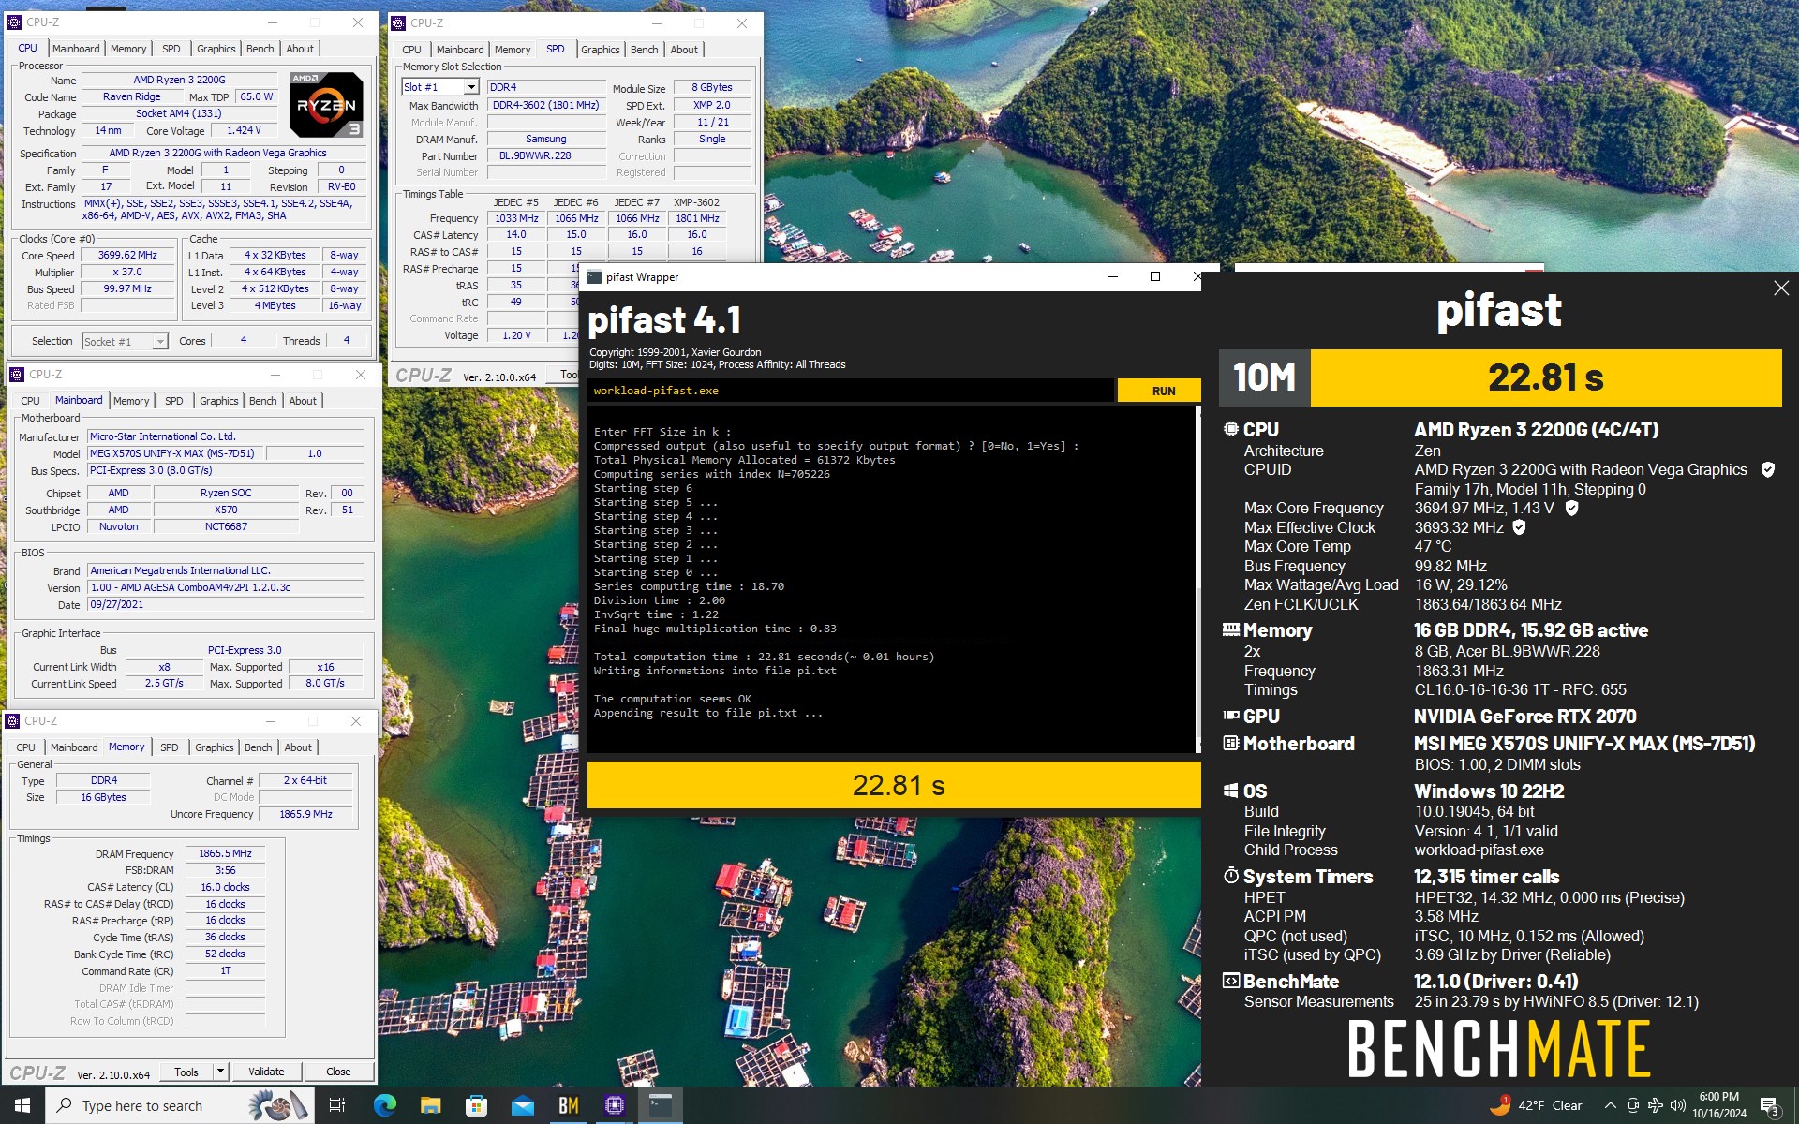1799x1124 pixels.
Task: Click the System Timers stopwatch icon
Action: tap(1230, 876)
